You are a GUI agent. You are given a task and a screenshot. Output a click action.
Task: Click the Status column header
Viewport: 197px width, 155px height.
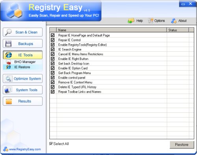coord(178,30)
